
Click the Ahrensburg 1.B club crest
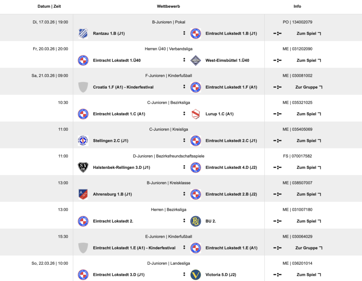pyautogui.click(x=83, y=194)
